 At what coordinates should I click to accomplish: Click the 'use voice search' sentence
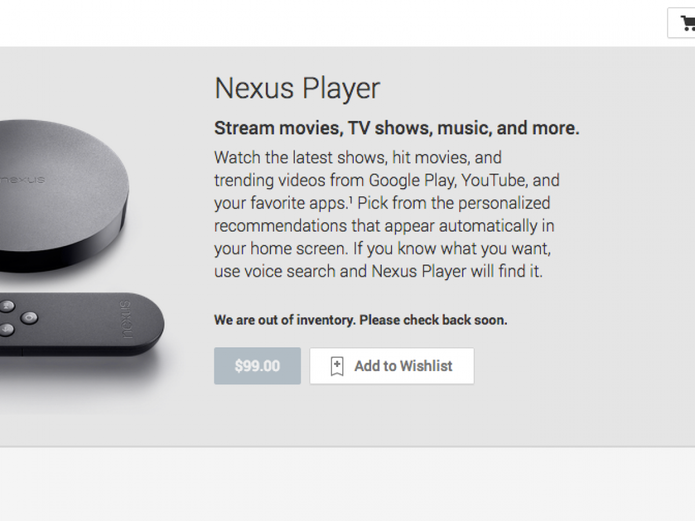[x=378, y=271]
